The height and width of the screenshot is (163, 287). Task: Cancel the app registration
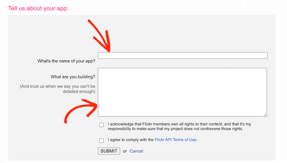pyautogui.click(x=136, y=151)
